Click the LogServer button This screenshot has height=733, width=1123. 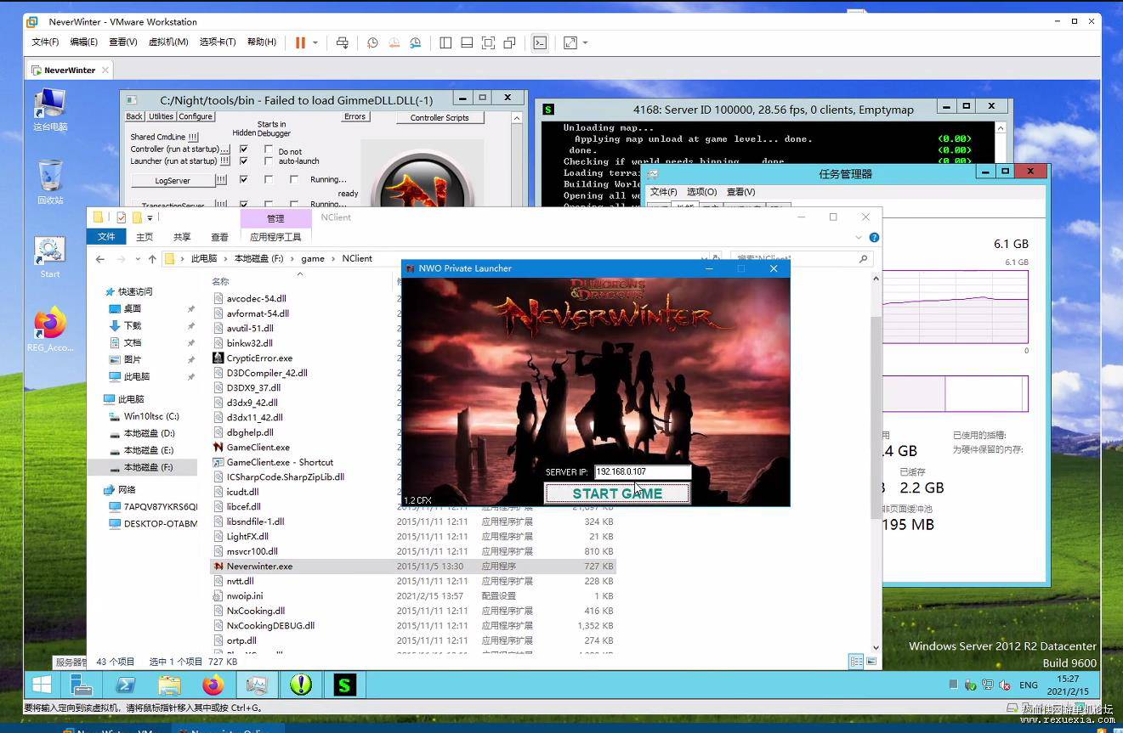(173, 180)
